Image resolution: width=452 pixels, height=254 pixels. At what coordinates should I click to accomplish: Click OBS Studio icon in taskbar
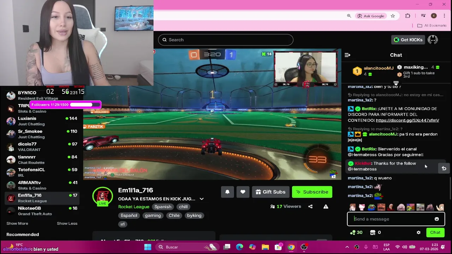[x=304, y=247]
